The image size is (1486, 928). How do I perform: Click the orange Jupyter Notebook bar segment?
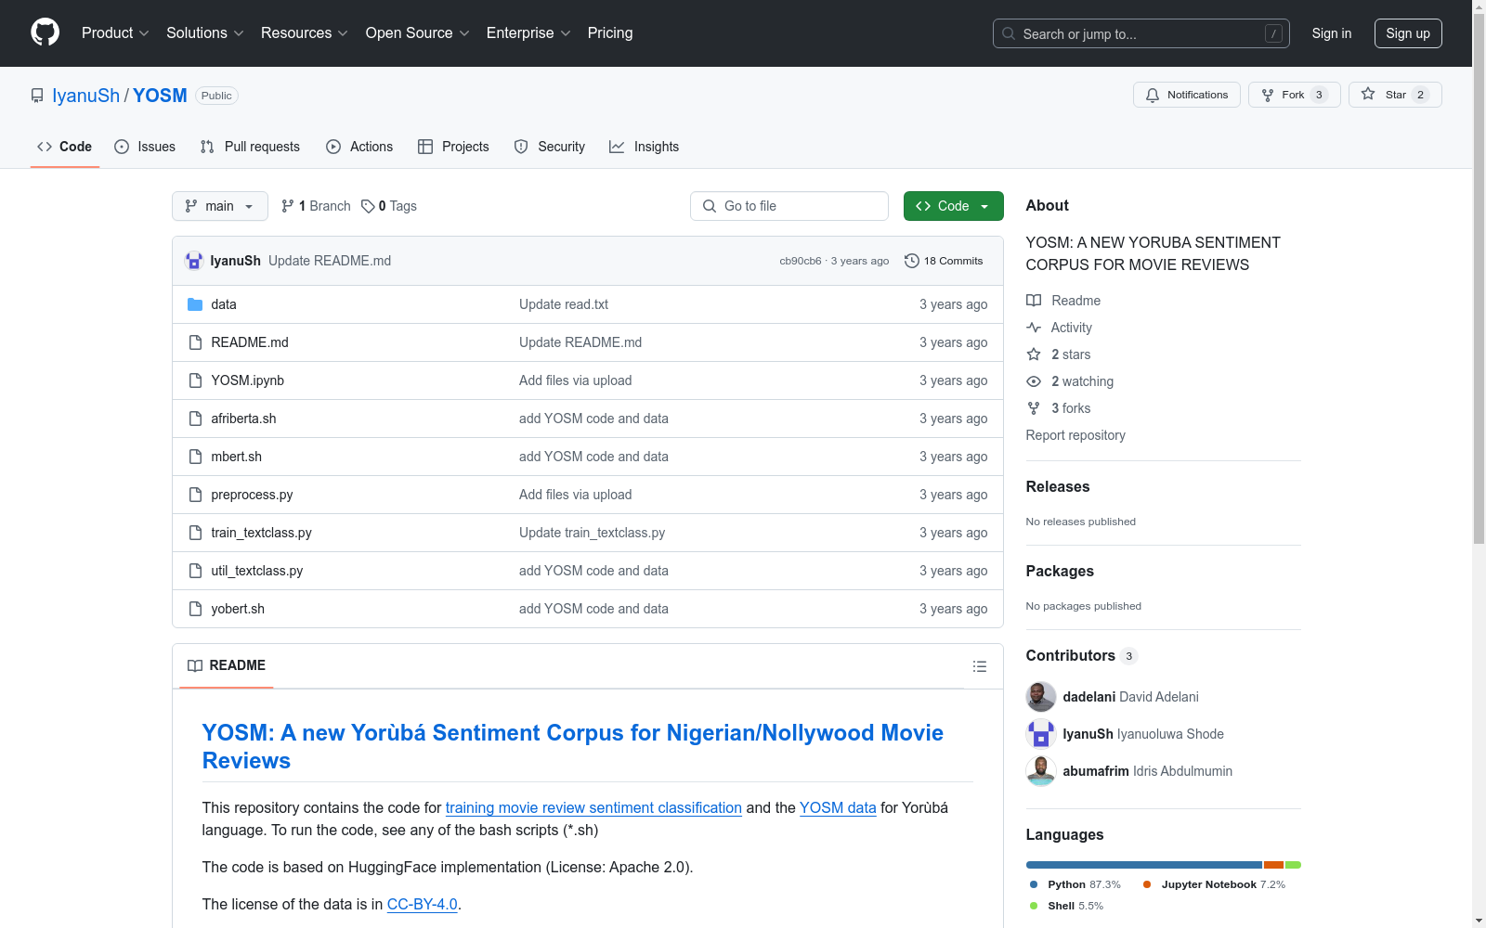tap(1273, 865)
